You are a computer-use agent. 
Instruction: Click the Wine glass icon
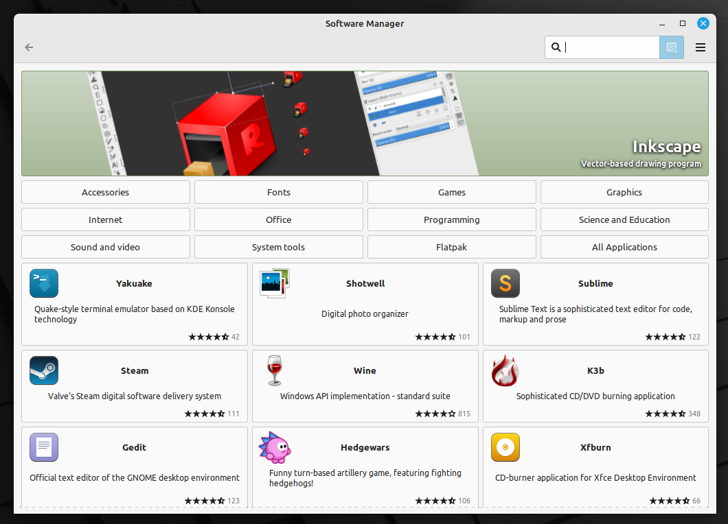pos(275,370)
